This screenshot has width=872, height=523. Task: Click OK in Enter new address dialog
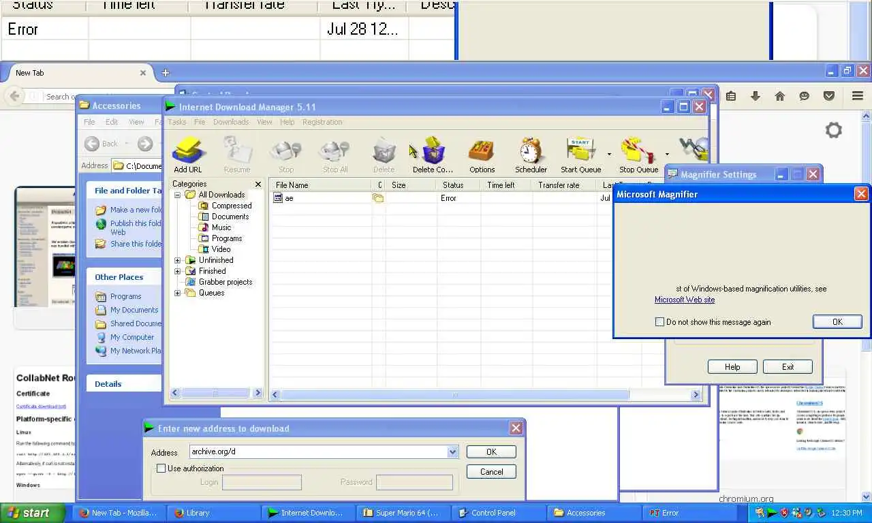coord(491,452)
